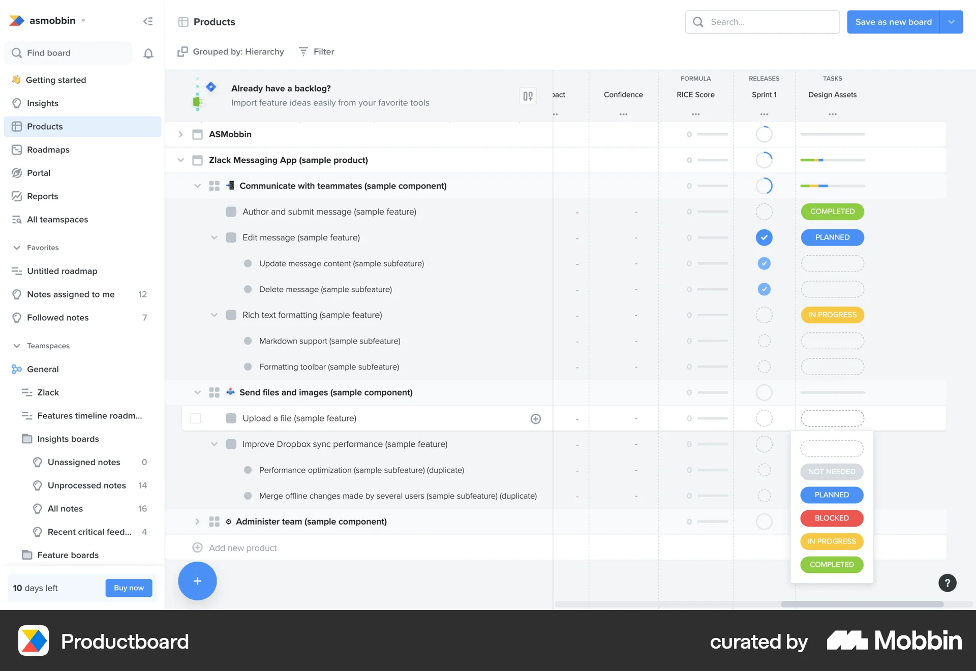Click the notification bell icon
This screenshot has width=976, height=671.
coord(148,53)
